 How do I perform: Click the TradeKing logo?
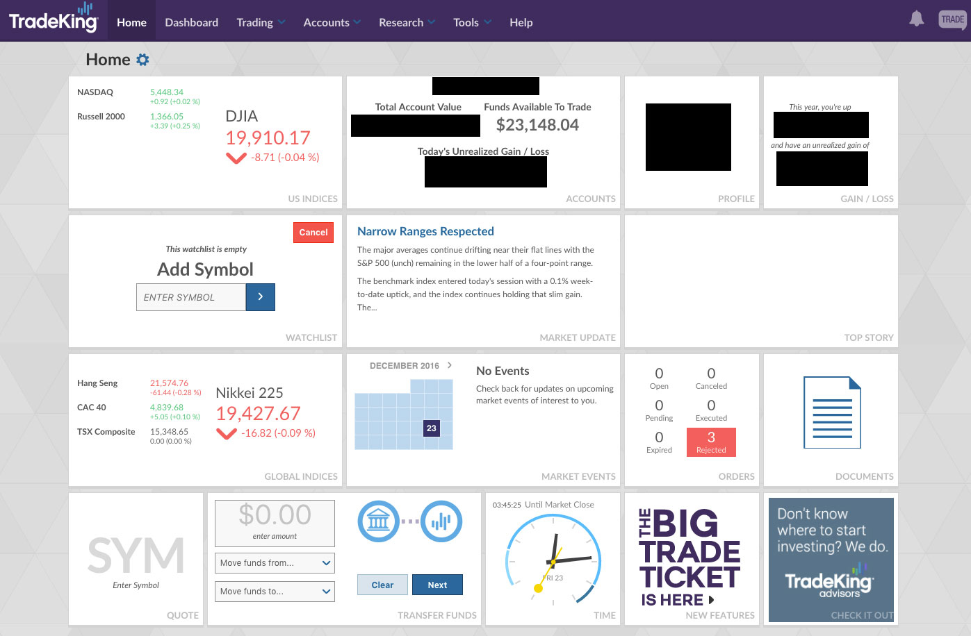[x=54, y=17]
